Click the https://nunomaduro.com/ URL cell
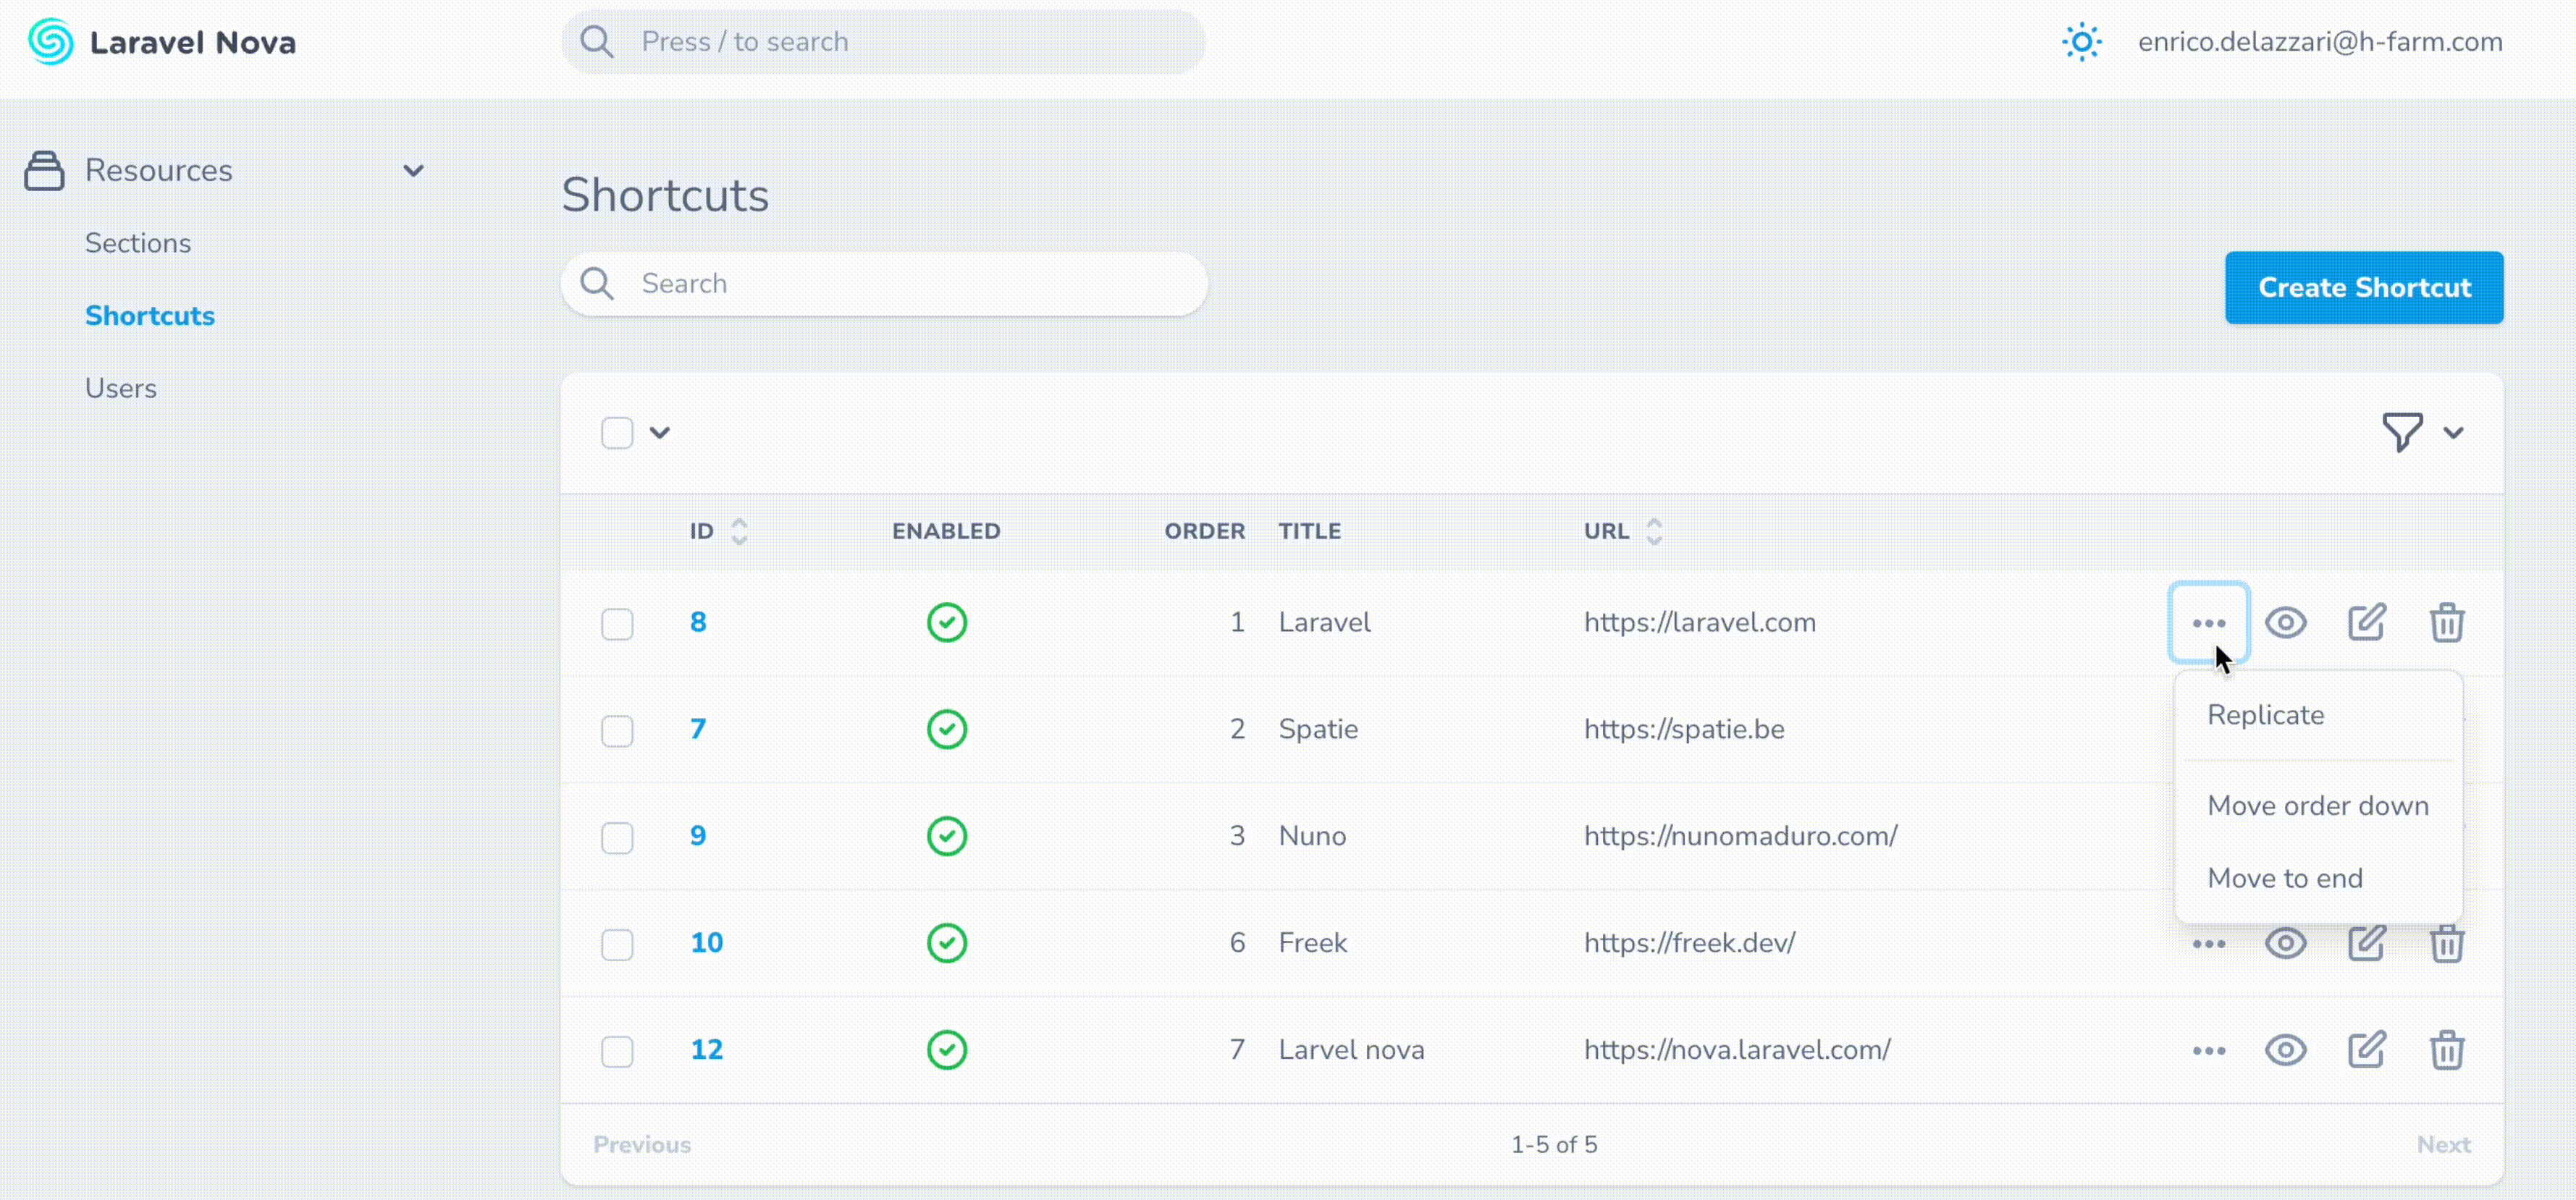Viewport: 2576px width, 1200px height. point(1740,836)
